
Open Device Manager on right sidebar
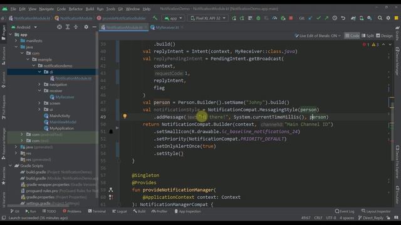click(397, 61)
